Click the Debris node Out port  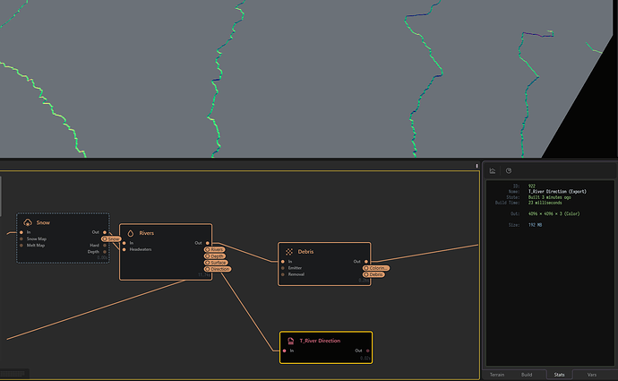coord(366,262)
